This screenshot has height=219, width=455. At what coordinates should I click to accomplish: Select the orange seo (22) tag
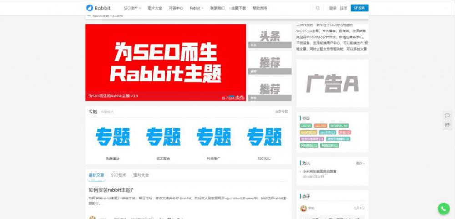320,126
